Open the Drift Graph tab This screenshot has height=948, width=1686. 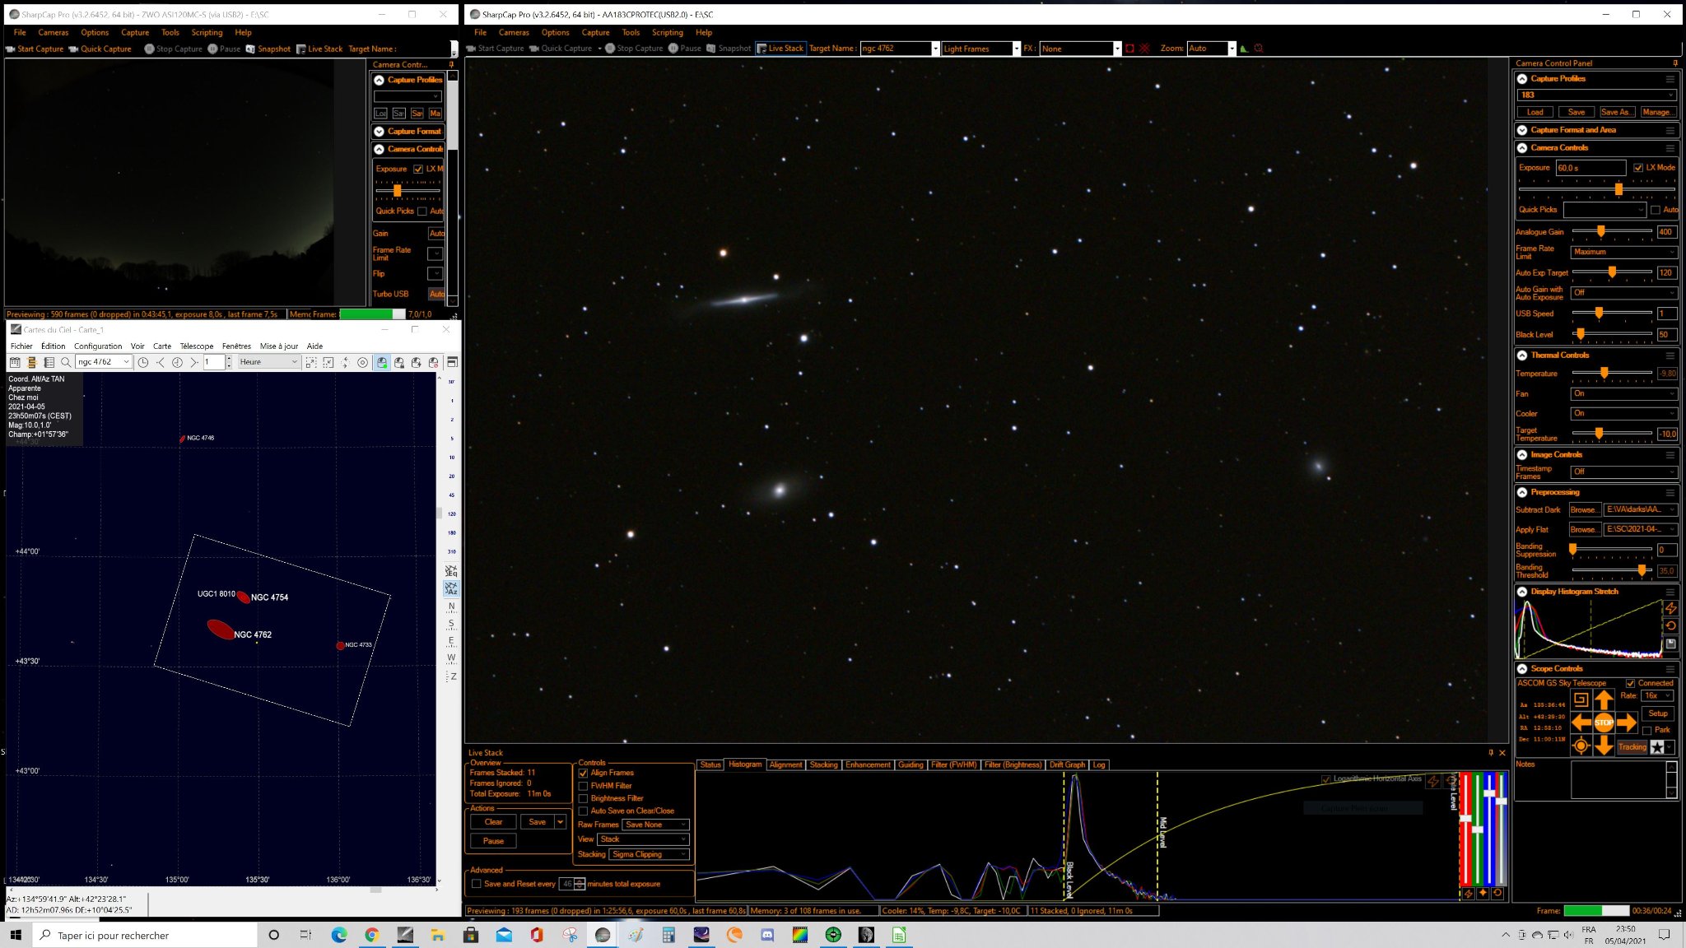point(1067,765)
